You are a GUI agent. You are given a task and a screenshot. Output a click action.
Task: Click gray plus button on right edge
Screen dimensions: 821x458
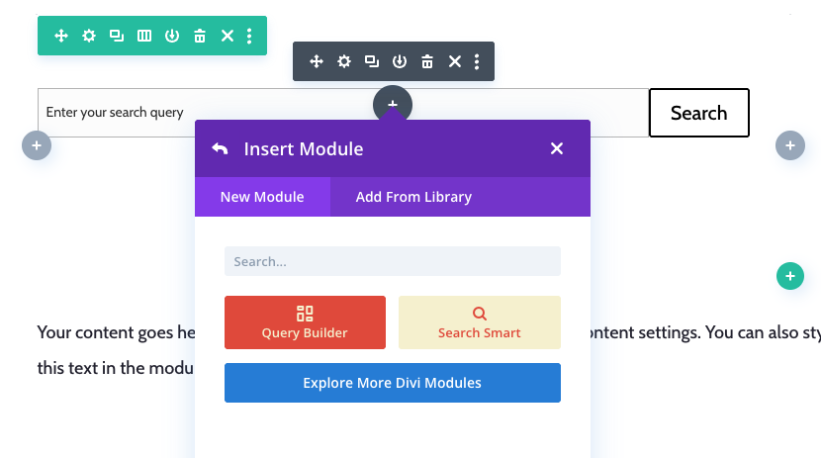pos(790,145)
